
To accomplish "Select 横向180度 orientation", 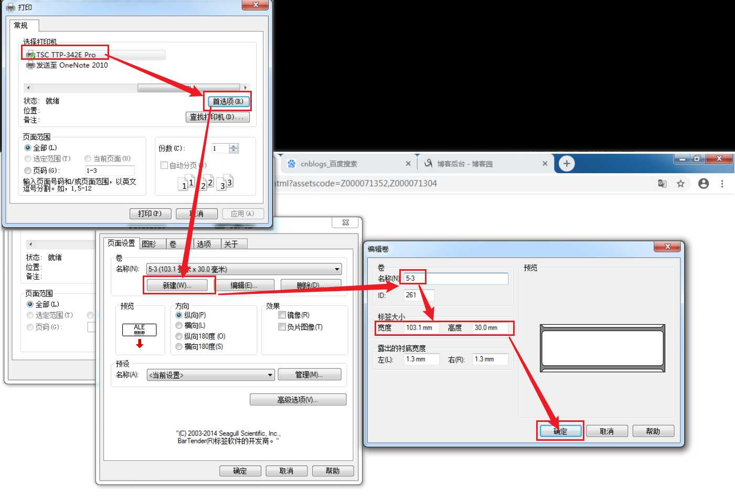I will point(179,347).
